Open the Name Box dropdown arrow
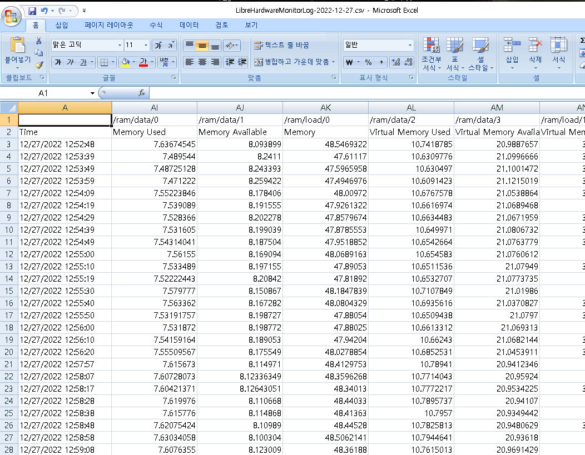 click(92, 93)
